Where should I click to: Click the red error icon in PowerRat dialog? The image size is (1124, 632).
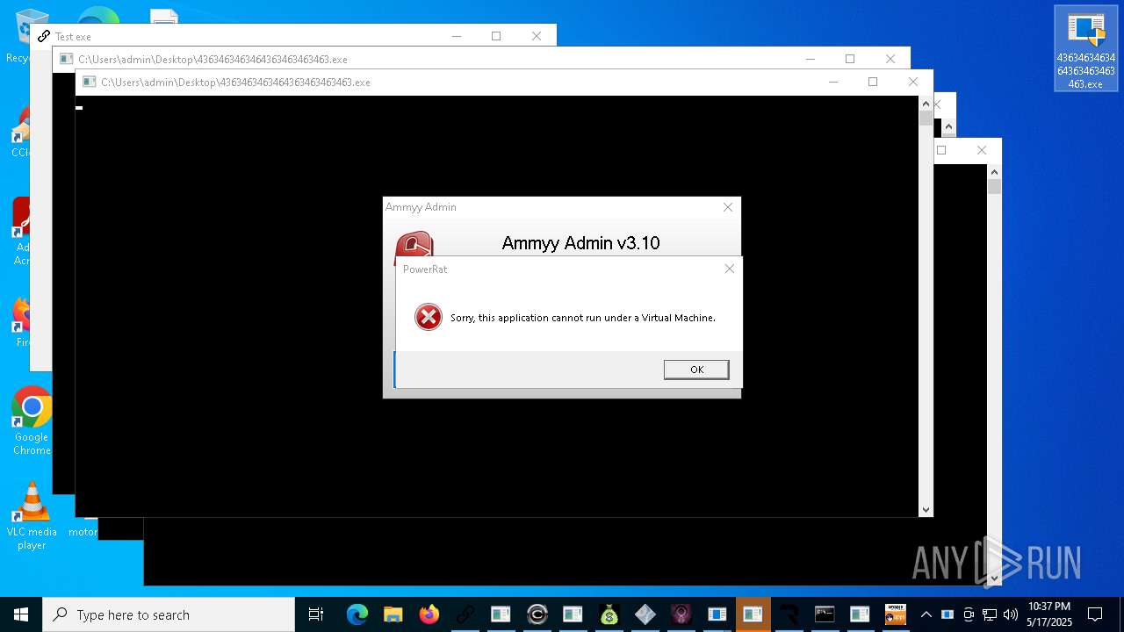429,317
